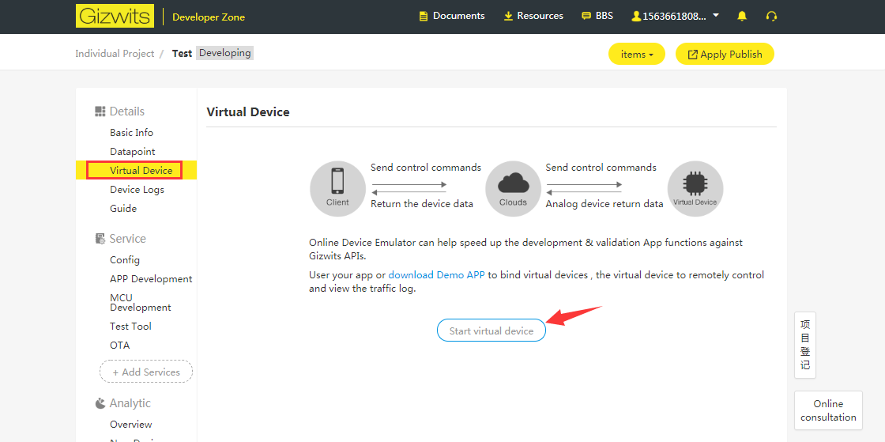Click the headset support icon
This screenshot has height=442, width=885.
(771, 17)
